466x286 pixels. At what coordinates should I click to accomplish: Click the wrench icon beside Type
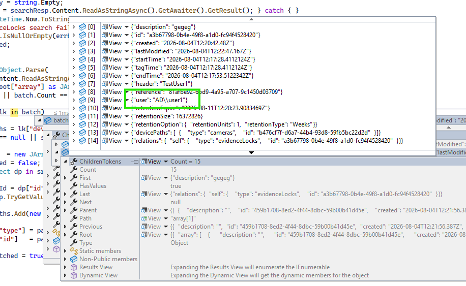click(74, 243)
